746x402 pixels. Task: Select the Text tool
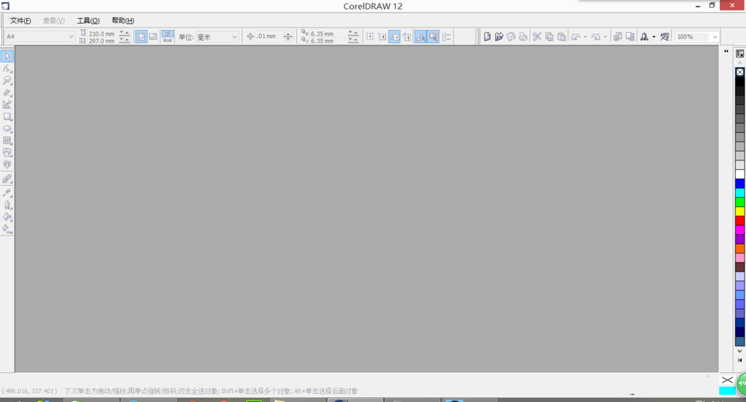point(7,164)
